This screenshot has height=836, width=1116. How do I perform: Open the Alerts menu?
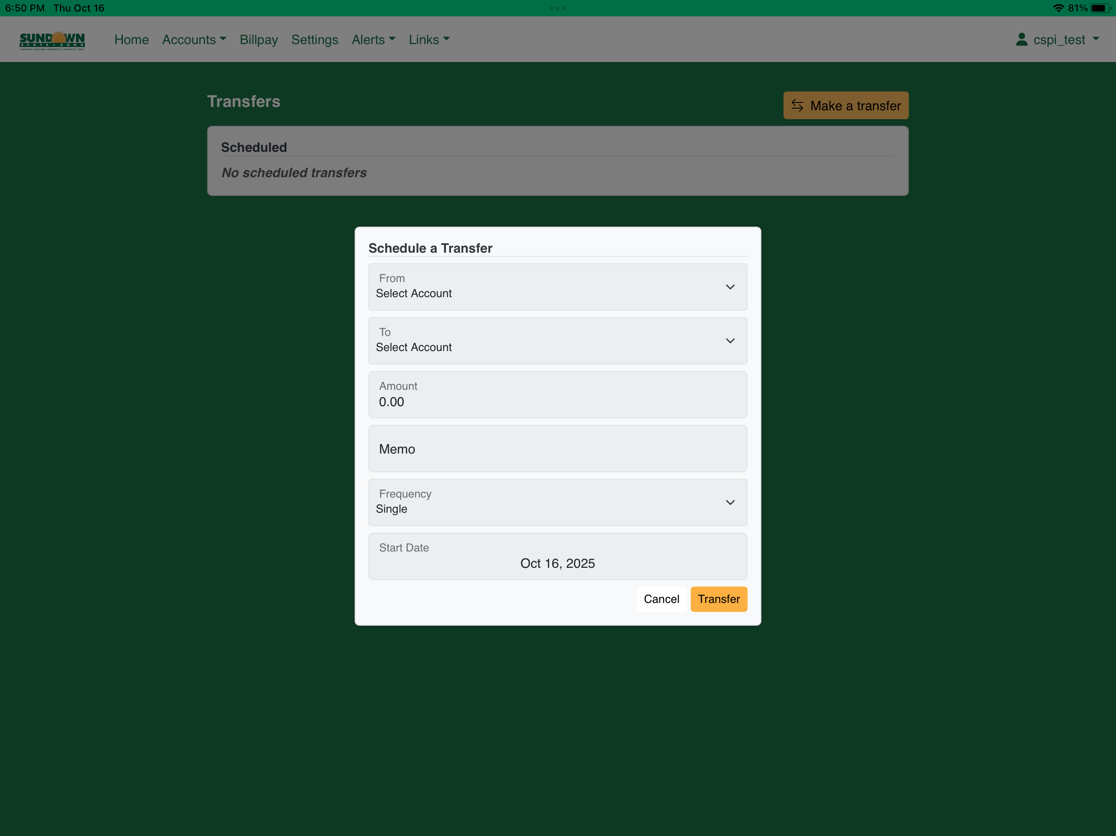coord(373,39)
